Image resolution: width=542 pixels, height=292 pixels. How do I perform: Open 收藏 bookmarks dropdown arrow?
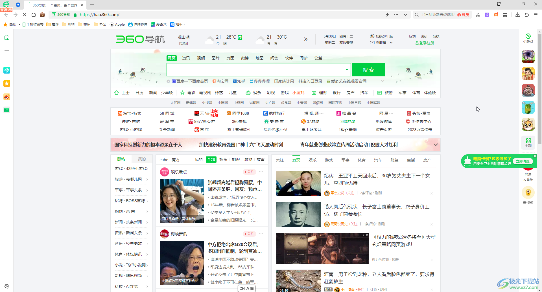pyautogui.click(x=19, y=25)
